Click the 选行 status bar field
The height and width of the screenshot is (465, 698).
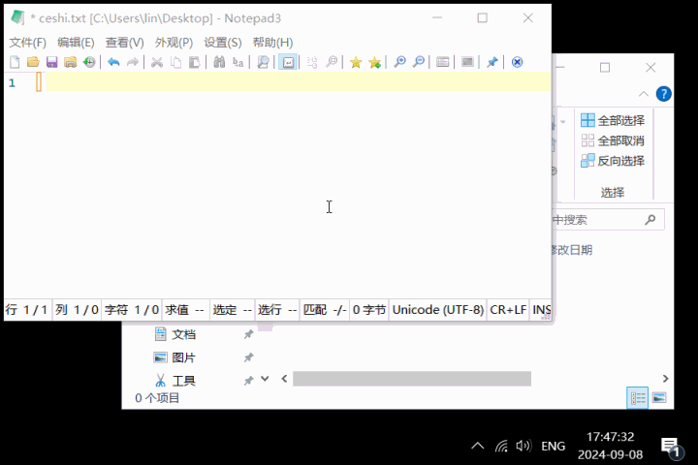coord(277,310)
